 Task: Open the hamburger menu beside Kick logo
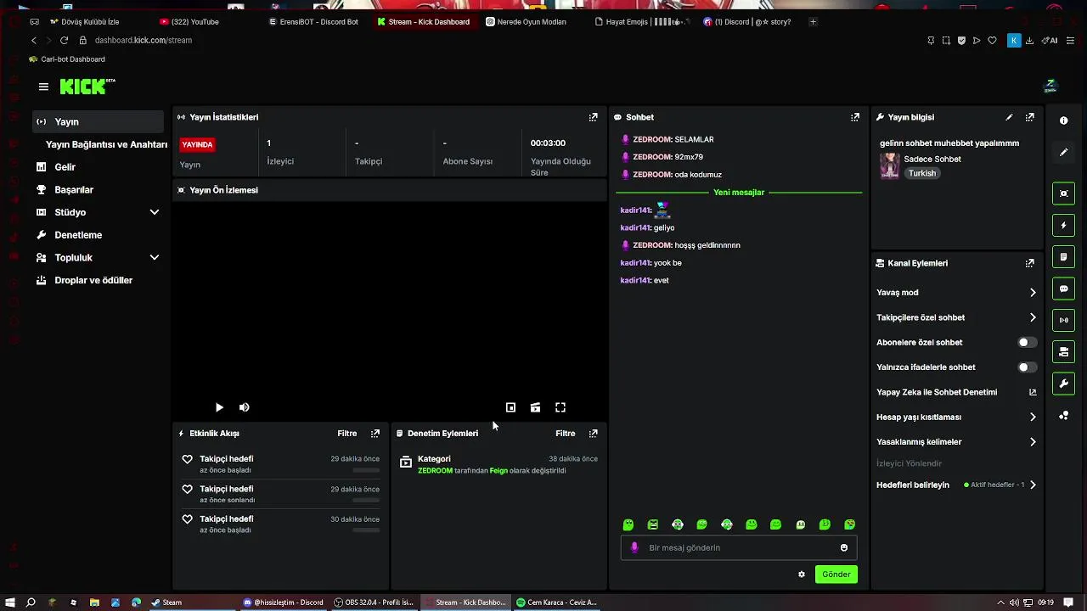click(43, 87)
